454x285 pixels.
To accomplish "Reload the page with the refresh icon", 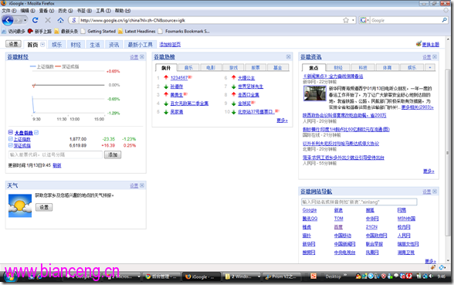I will click(35, 20).
